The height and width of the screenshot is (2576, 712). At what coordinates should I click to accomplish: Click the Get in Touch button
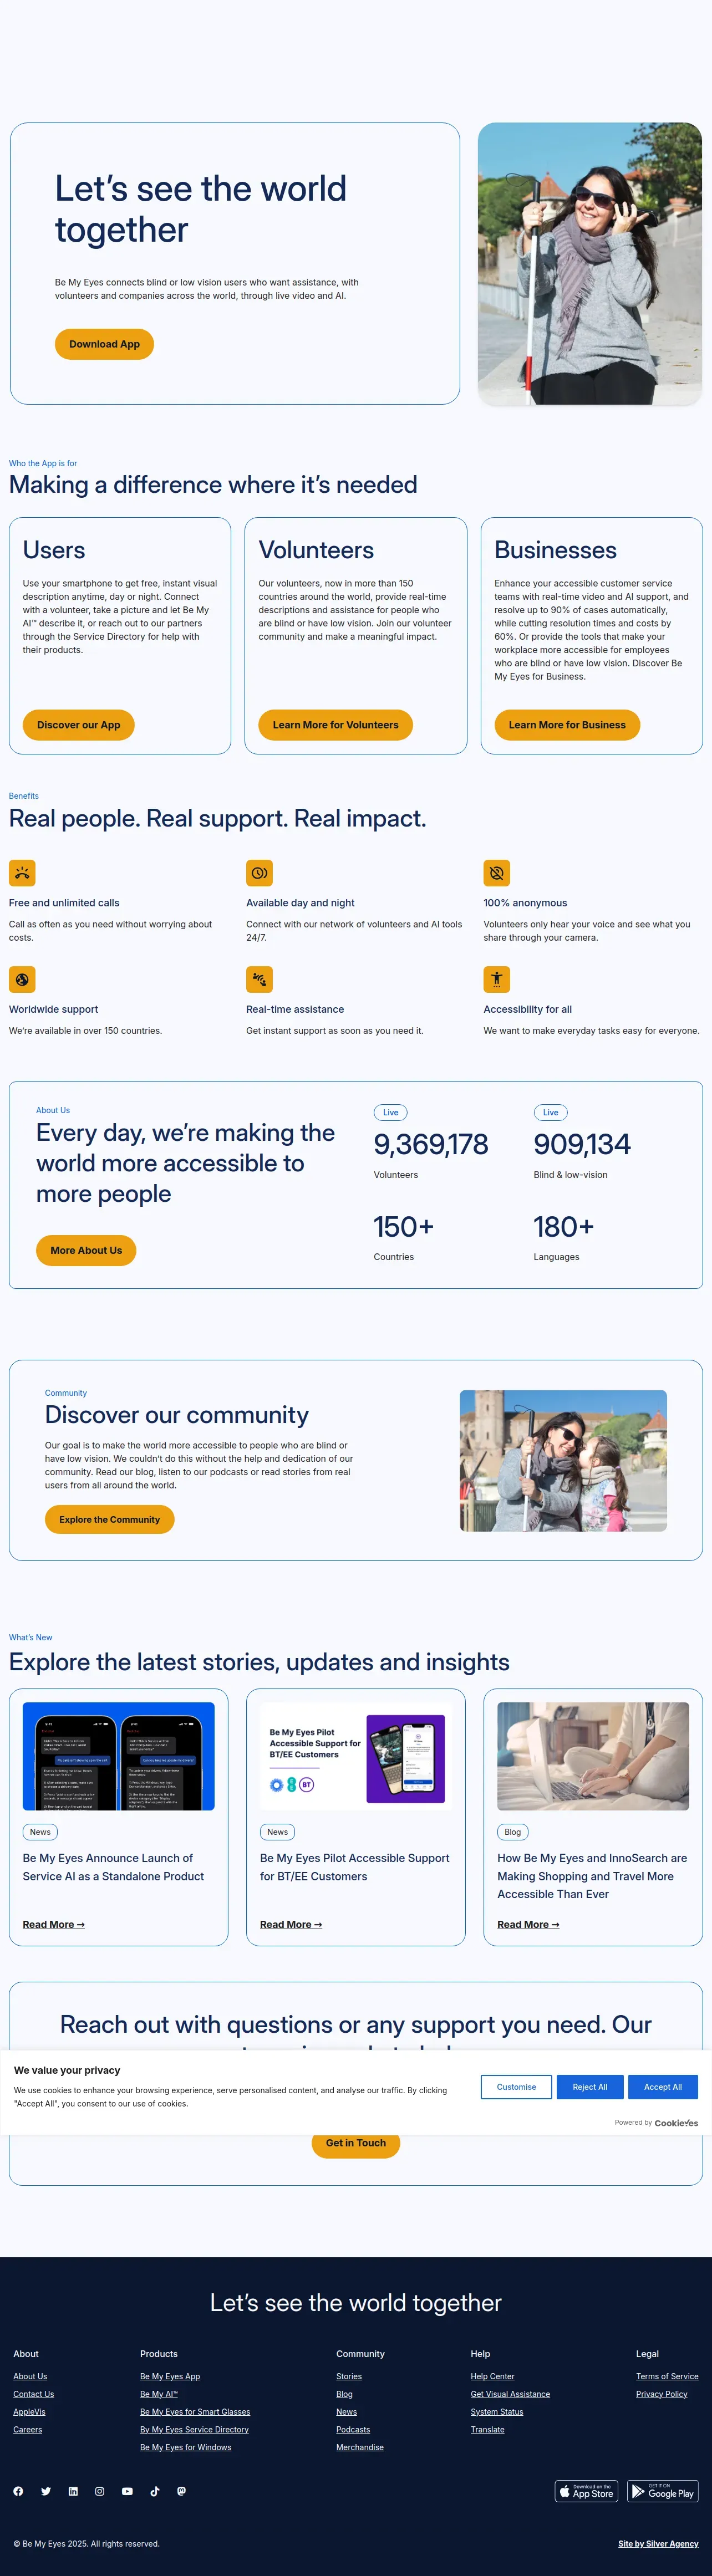[x=356, y=2144]
